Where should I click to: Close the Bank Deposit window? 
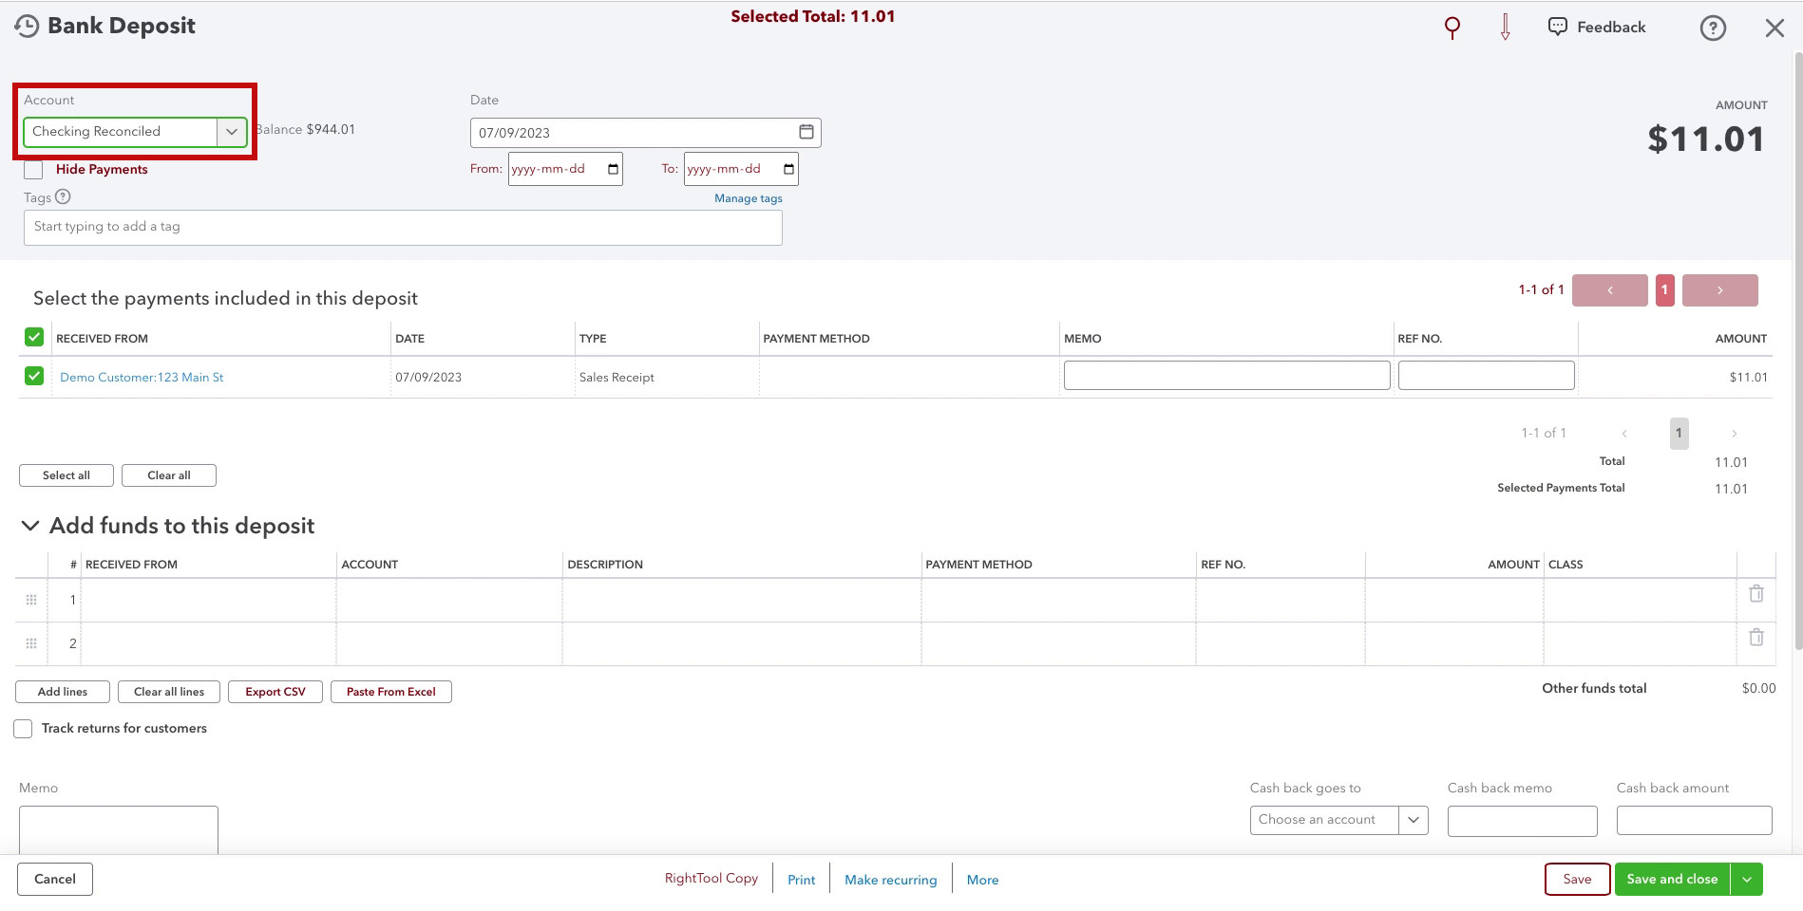(1775, 28)
